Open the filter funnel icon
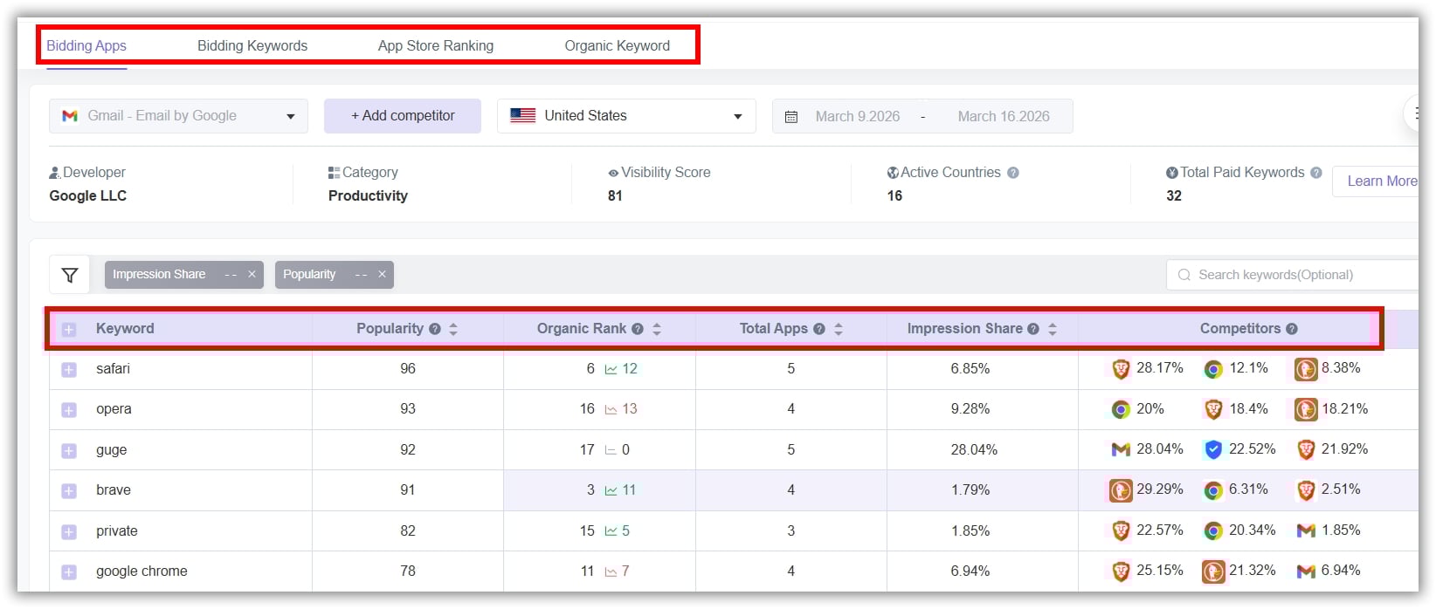The image size is (1436, 609). [x=70, y=275]
